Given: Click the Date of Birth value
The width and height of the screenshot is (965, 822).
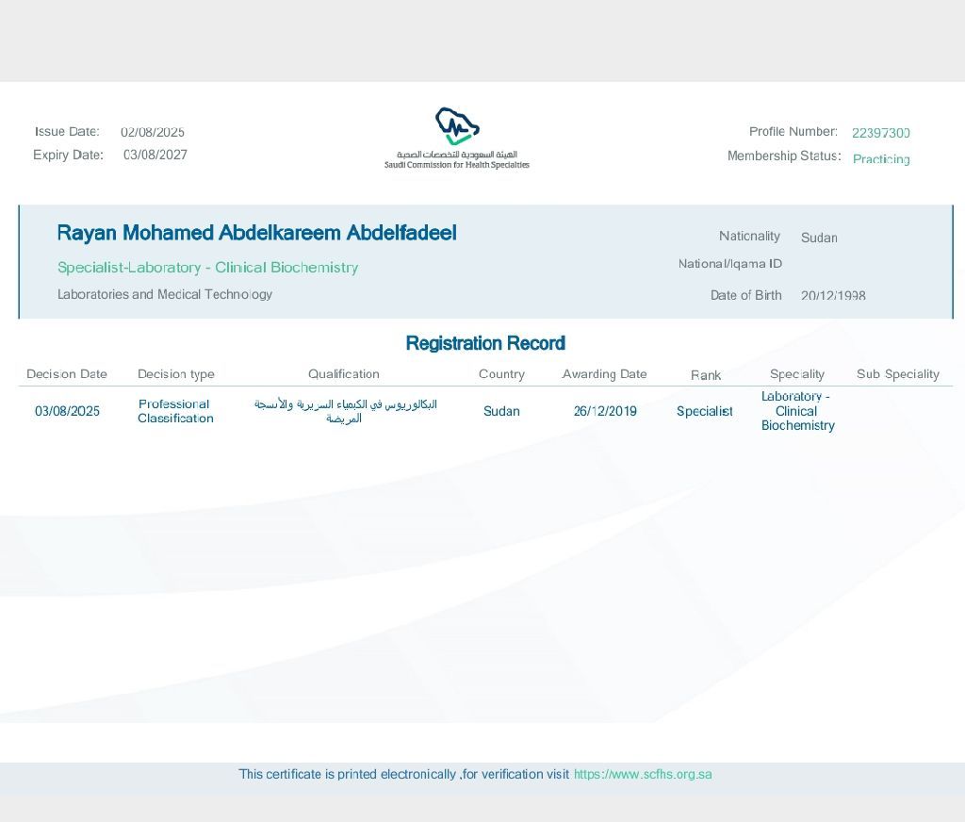Looking at the screenshot, I should coord(833,296).
